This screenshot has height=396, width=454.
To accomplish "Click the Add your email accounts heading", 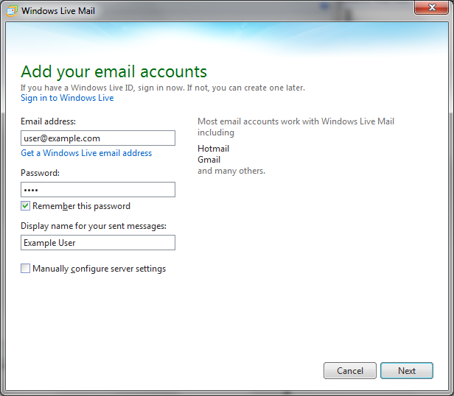I will coord(113,71).
